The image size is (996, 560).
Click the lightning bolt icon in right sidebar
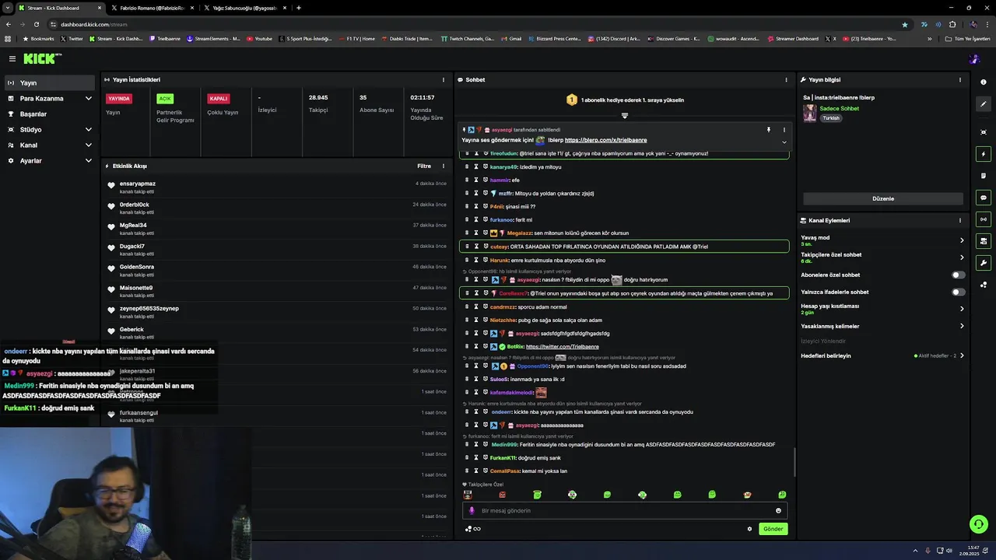tap(984, 154)
